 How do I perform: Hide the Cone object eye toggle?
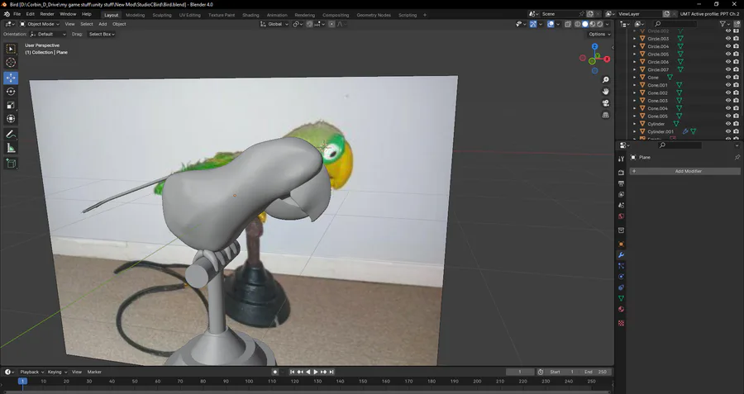727,78
